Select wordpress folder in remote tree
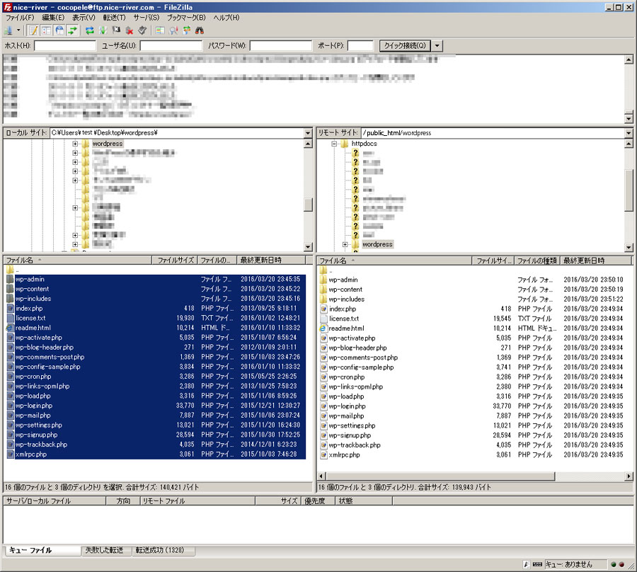This screenshot has width=637, height=572. coord(377,244)
